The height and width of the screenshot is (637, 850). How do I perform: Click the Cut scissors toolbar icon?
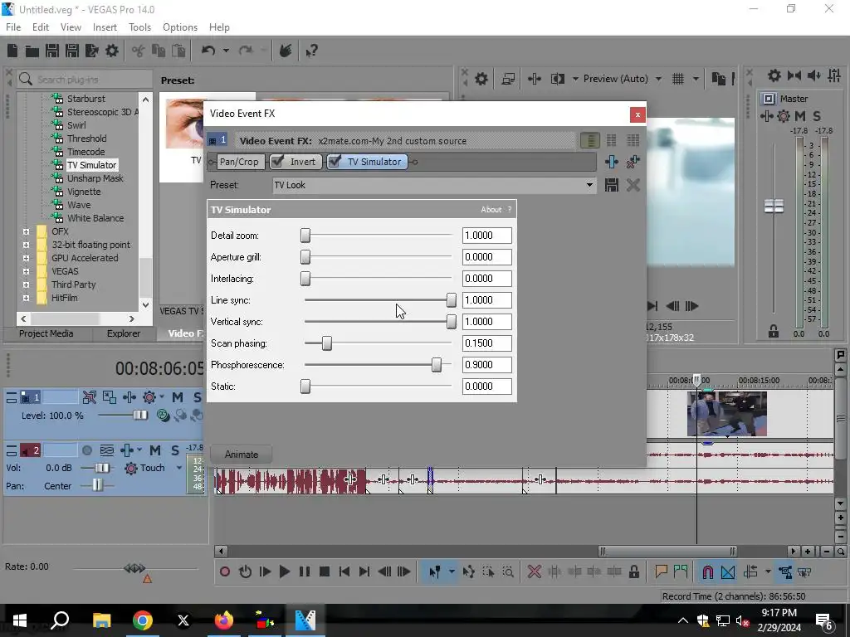[139, 51]
